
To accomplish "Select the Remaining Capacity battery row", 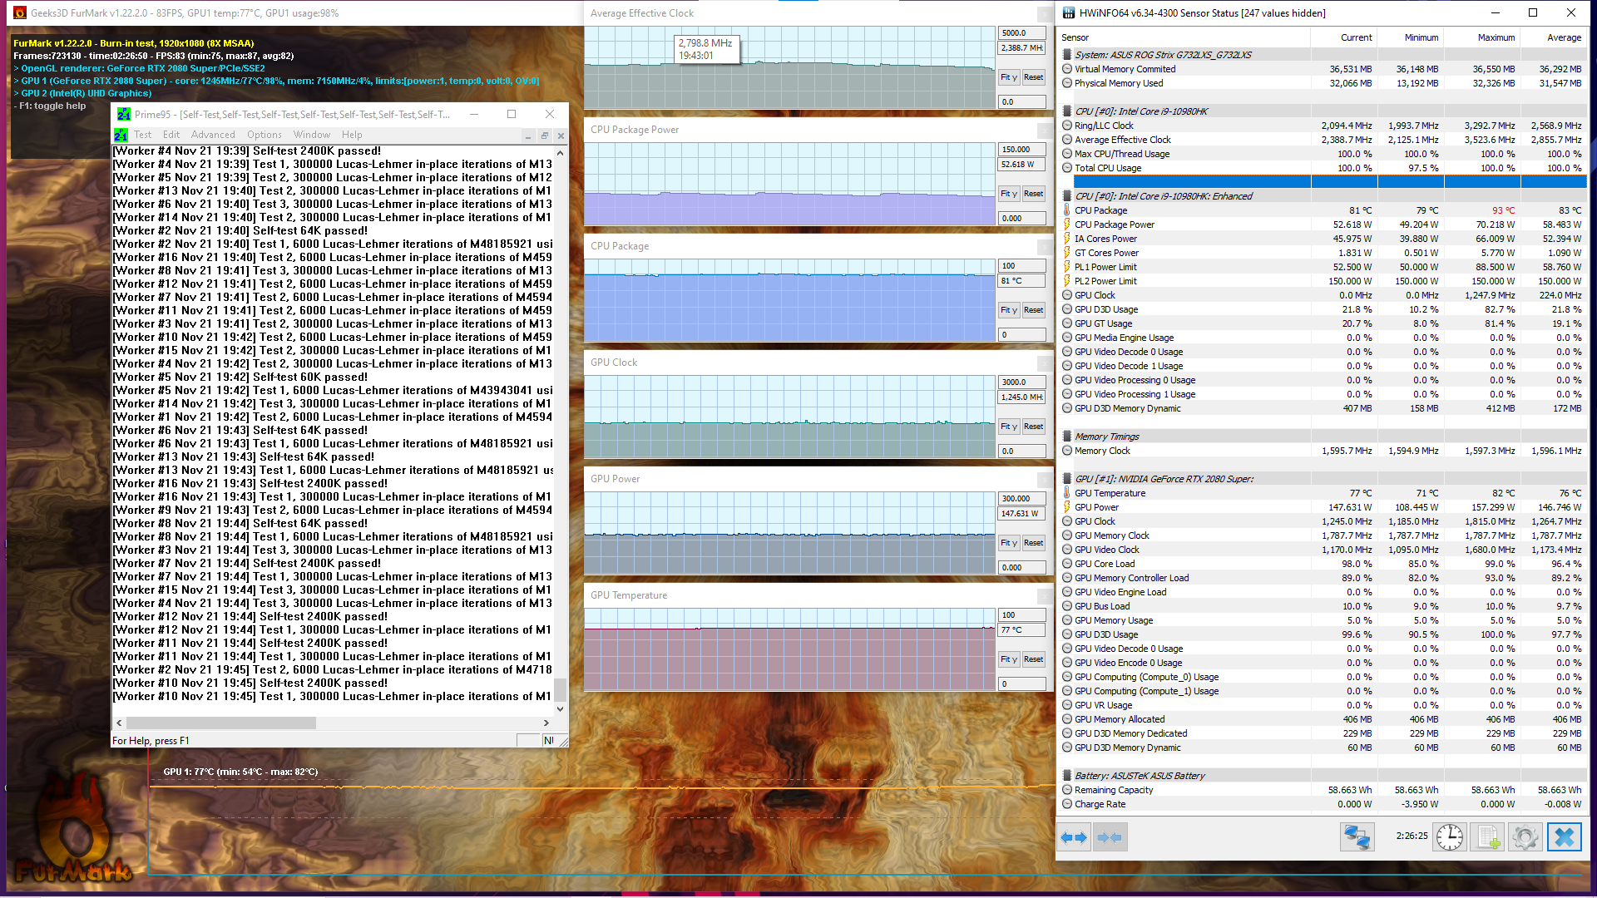I will [x=1323, y=790].
